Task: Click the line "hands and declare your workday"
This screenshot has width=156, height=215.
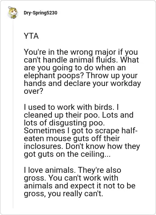Action: tap(82, 84)
